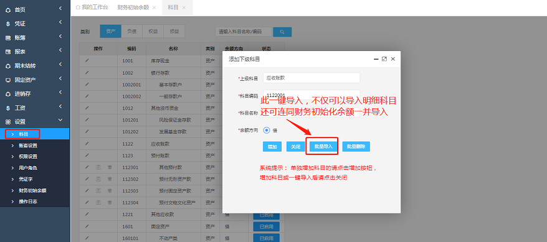Click the 首页 sidebar icon
This screenshot has height=242, width=547.
[7, 10]
